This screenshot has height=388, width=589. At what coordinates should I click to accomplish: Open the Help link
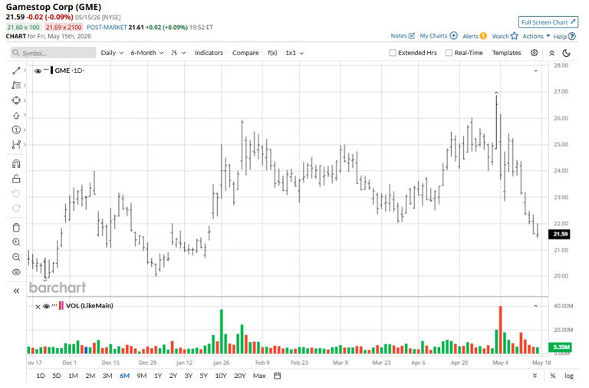[x=564, y=37]
